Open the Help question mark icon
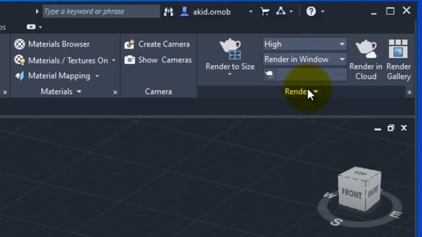 [311, 11]
